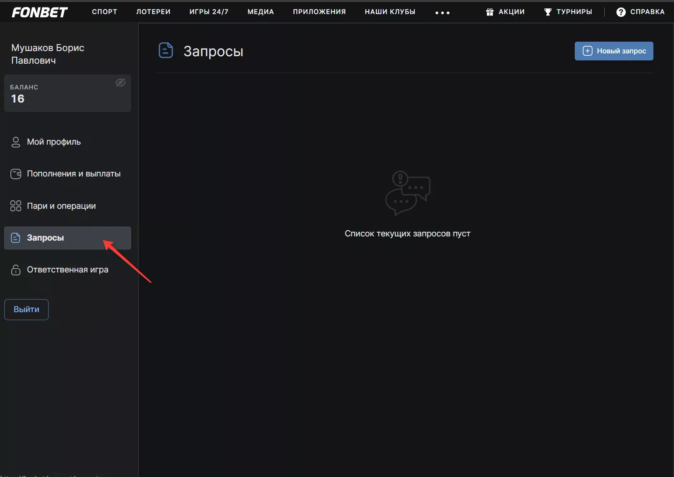Click the grid icon next to Пари и операции

click(x=16, y=206)
